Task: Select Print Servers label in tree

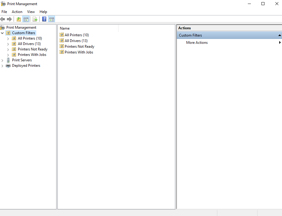Action: (x=22, y=60)
